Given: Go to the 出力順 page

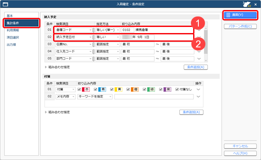Looking at the screenshot, I should point(11,45).
